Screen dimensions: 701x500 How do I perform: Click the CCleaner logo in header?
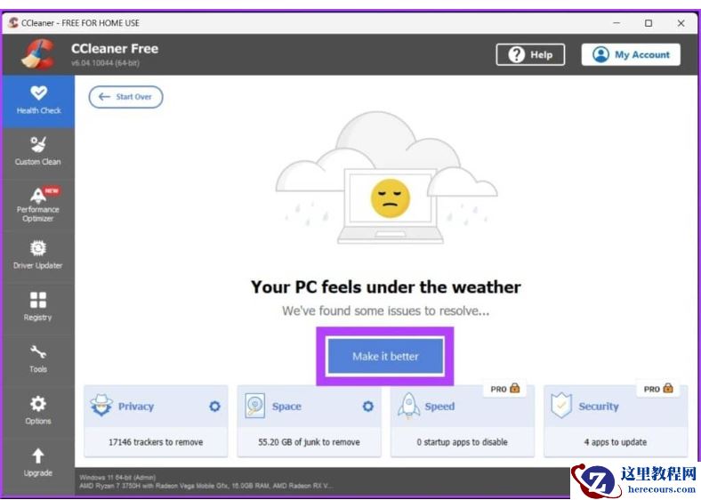38,54
